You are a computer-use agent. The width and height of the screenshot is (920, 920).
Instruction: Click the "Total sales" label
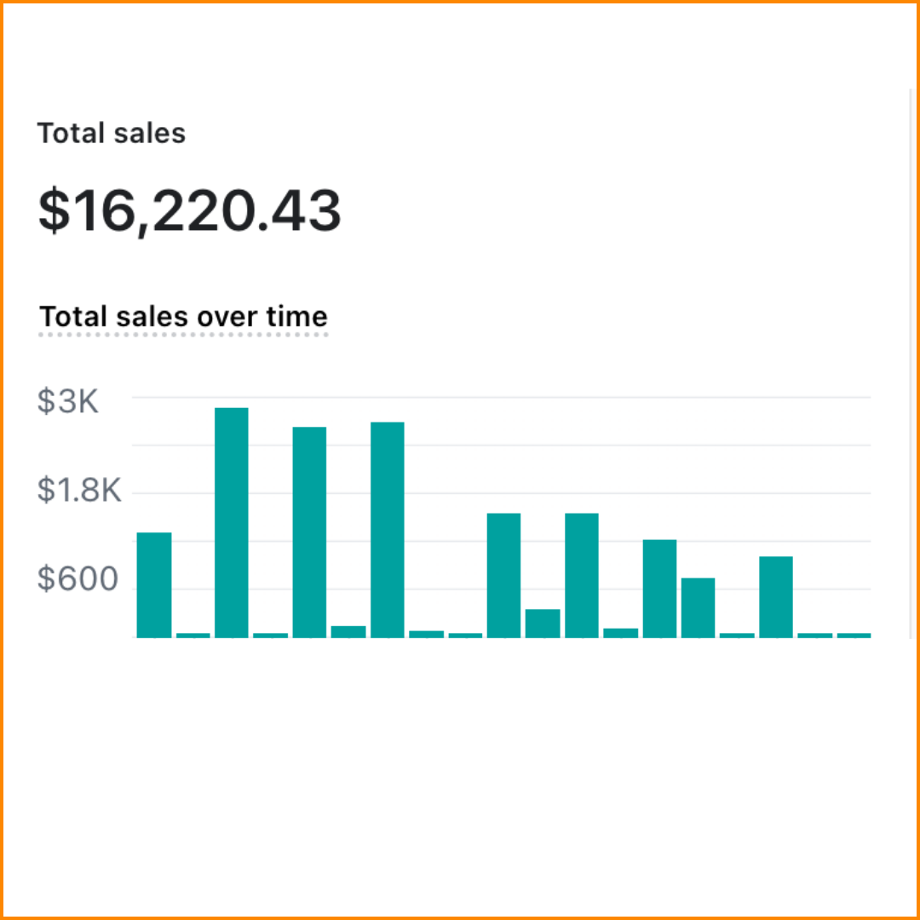(112, 134)
